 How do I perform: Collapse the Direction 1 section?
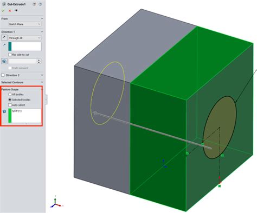pos(42,32)
